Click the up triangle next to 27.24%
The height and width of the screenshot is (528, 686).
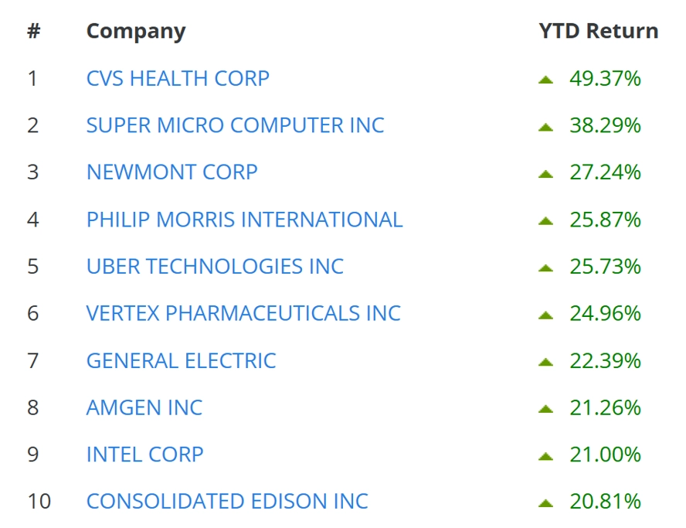click(545, 174)
